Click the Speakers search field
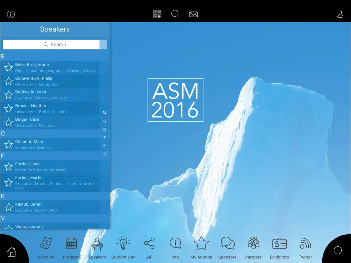Image resolution: width=351 pixels, height=263 pixels. (x=51, y=44)
